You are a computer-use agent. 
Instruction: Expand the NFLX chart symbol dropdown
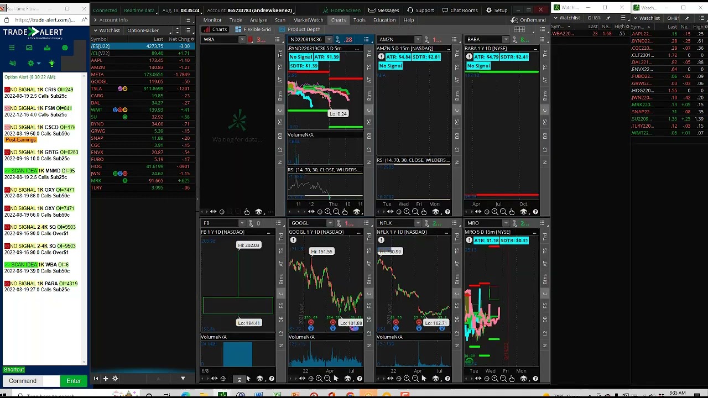[418, 223]
